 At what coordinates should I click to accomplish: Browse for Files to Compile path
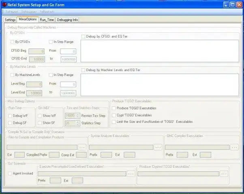(82, 147)
